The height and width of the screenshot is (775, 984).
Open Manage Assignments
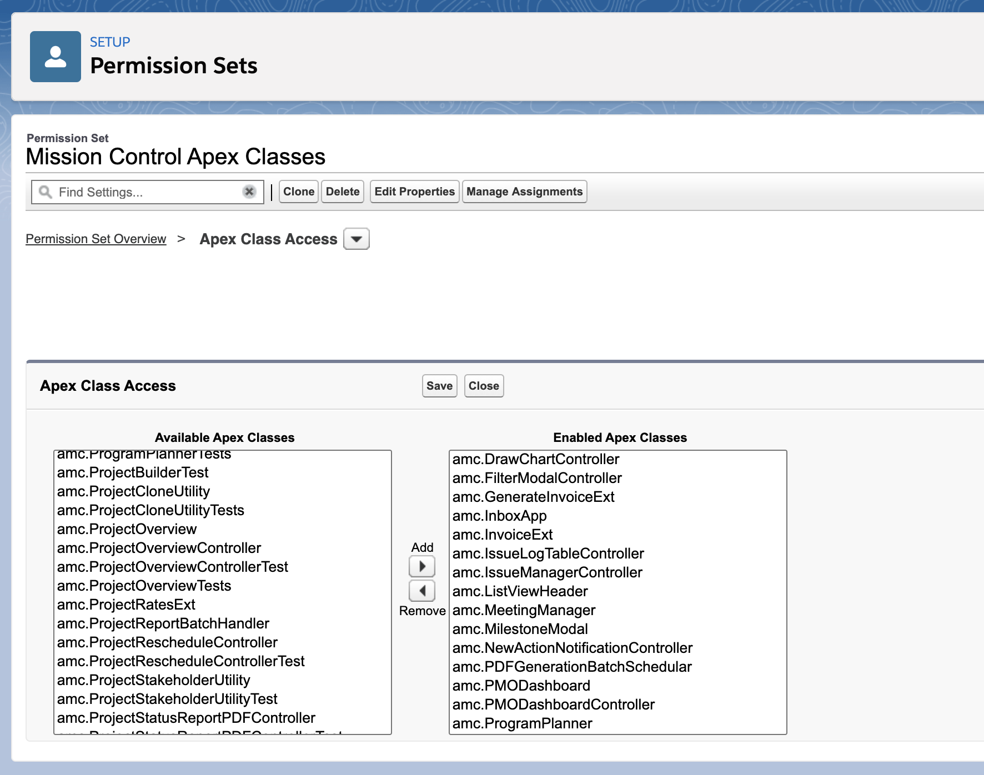point(524,192)
